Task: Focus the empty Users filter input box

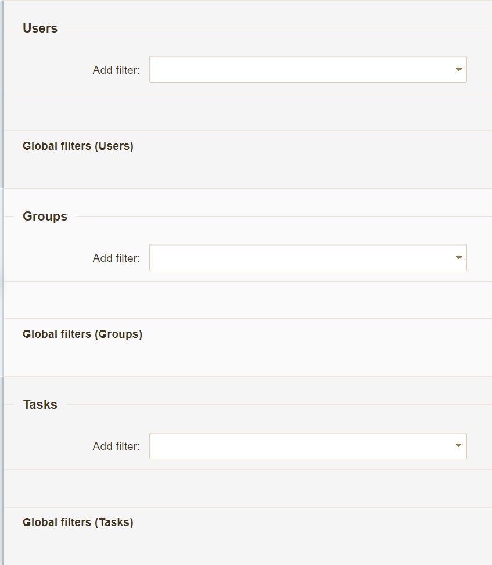Action: tap(301, 70)
